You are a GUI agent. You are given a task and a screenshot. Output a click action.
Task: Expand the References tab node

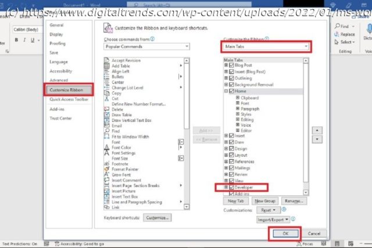(x=226, y=161)
